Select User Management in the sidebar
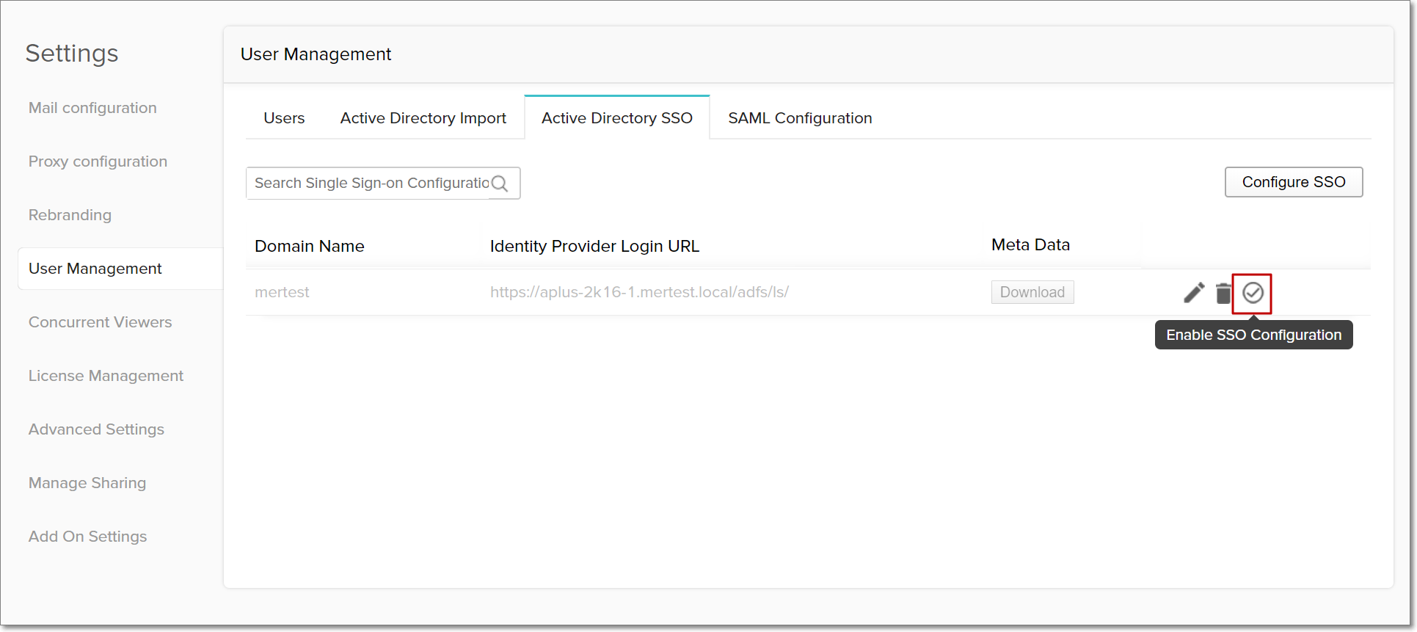Screen dimensions: 1417x632 (95, 269)
